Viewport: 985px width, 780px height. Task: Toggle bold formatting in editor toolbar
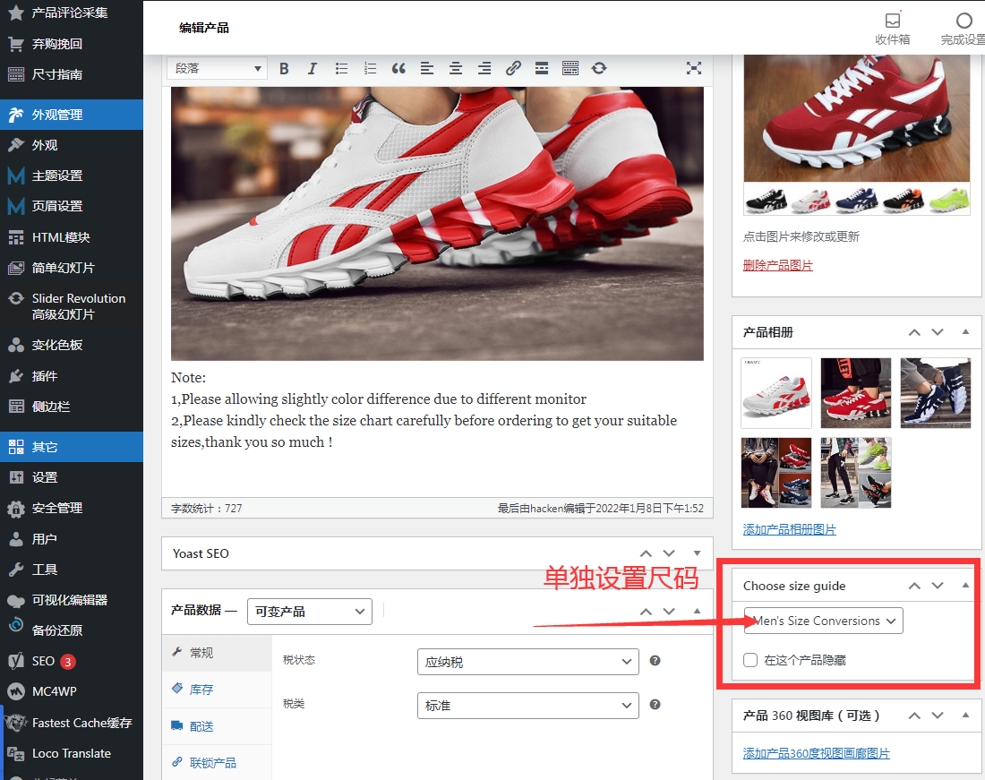point(284,68)
